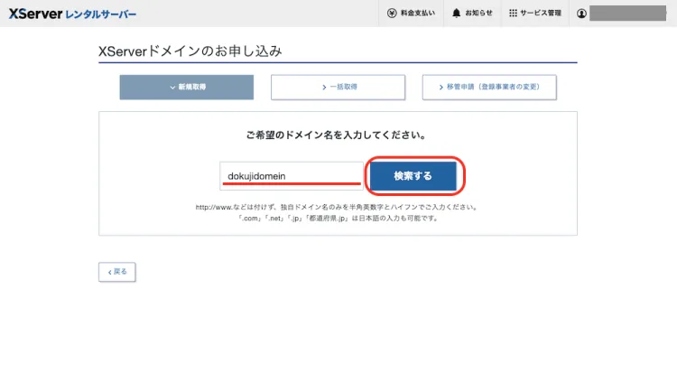Click the ご希望のドメイン名 prompt text
This screenshot has width=677, height=392.
click(337, 135)
